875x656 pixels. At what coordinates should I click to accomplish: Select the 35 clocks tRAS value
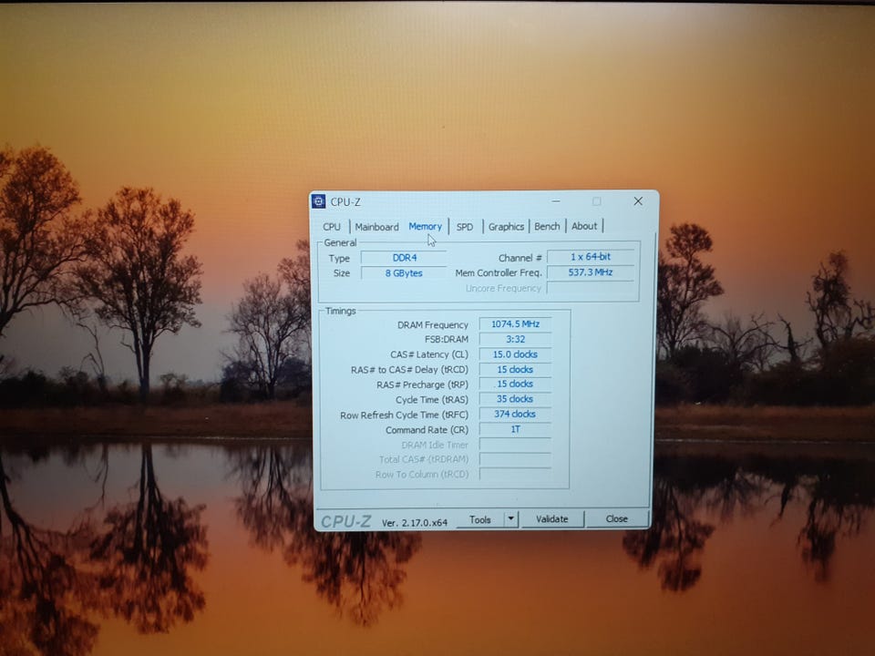click(x=515, y=399)
